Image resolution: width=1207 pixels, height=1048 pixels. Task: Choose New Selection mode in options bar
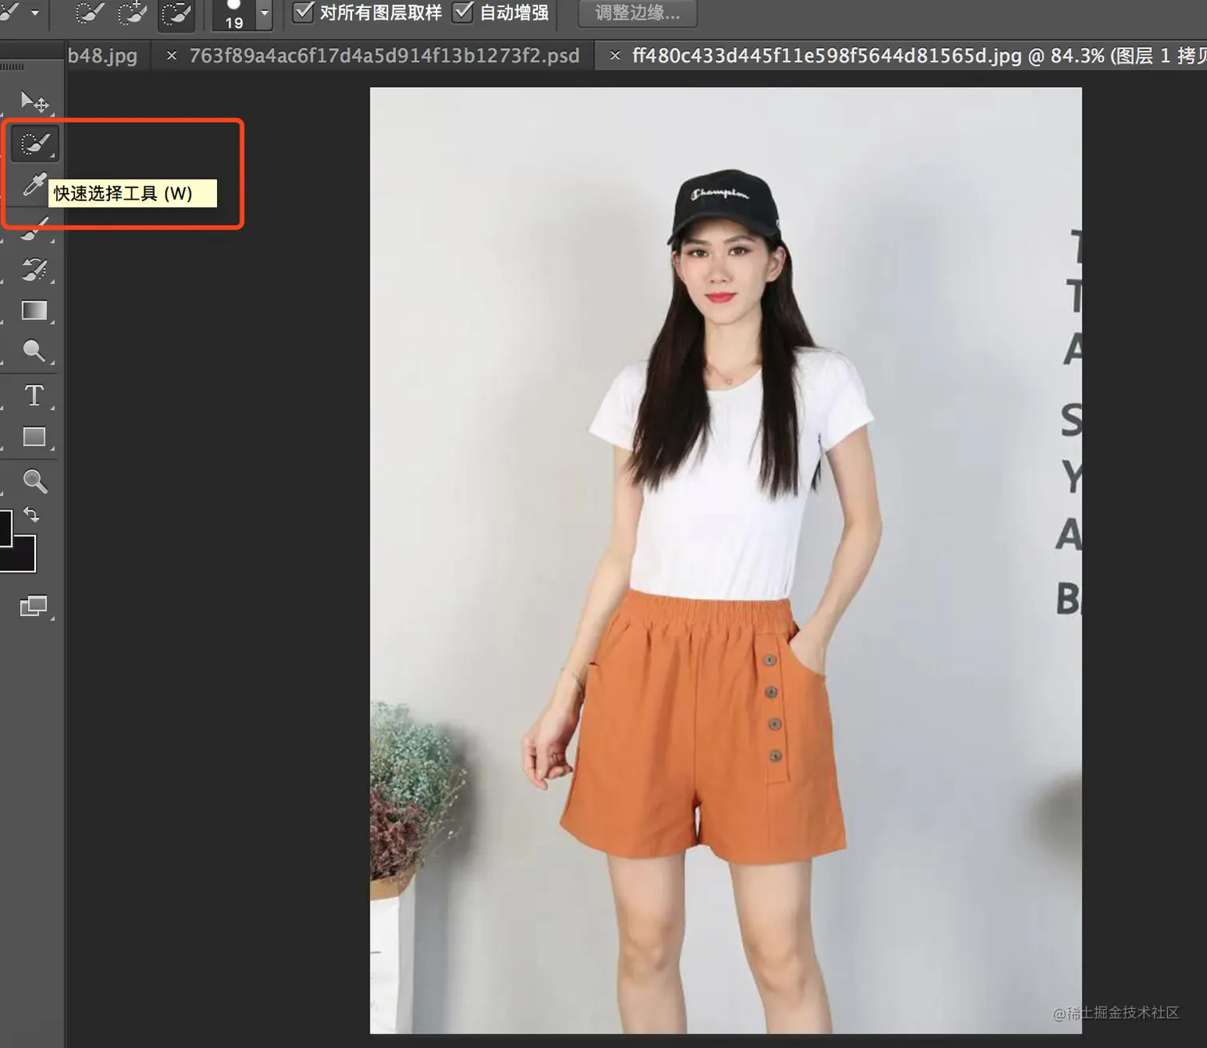click(89, 14)
